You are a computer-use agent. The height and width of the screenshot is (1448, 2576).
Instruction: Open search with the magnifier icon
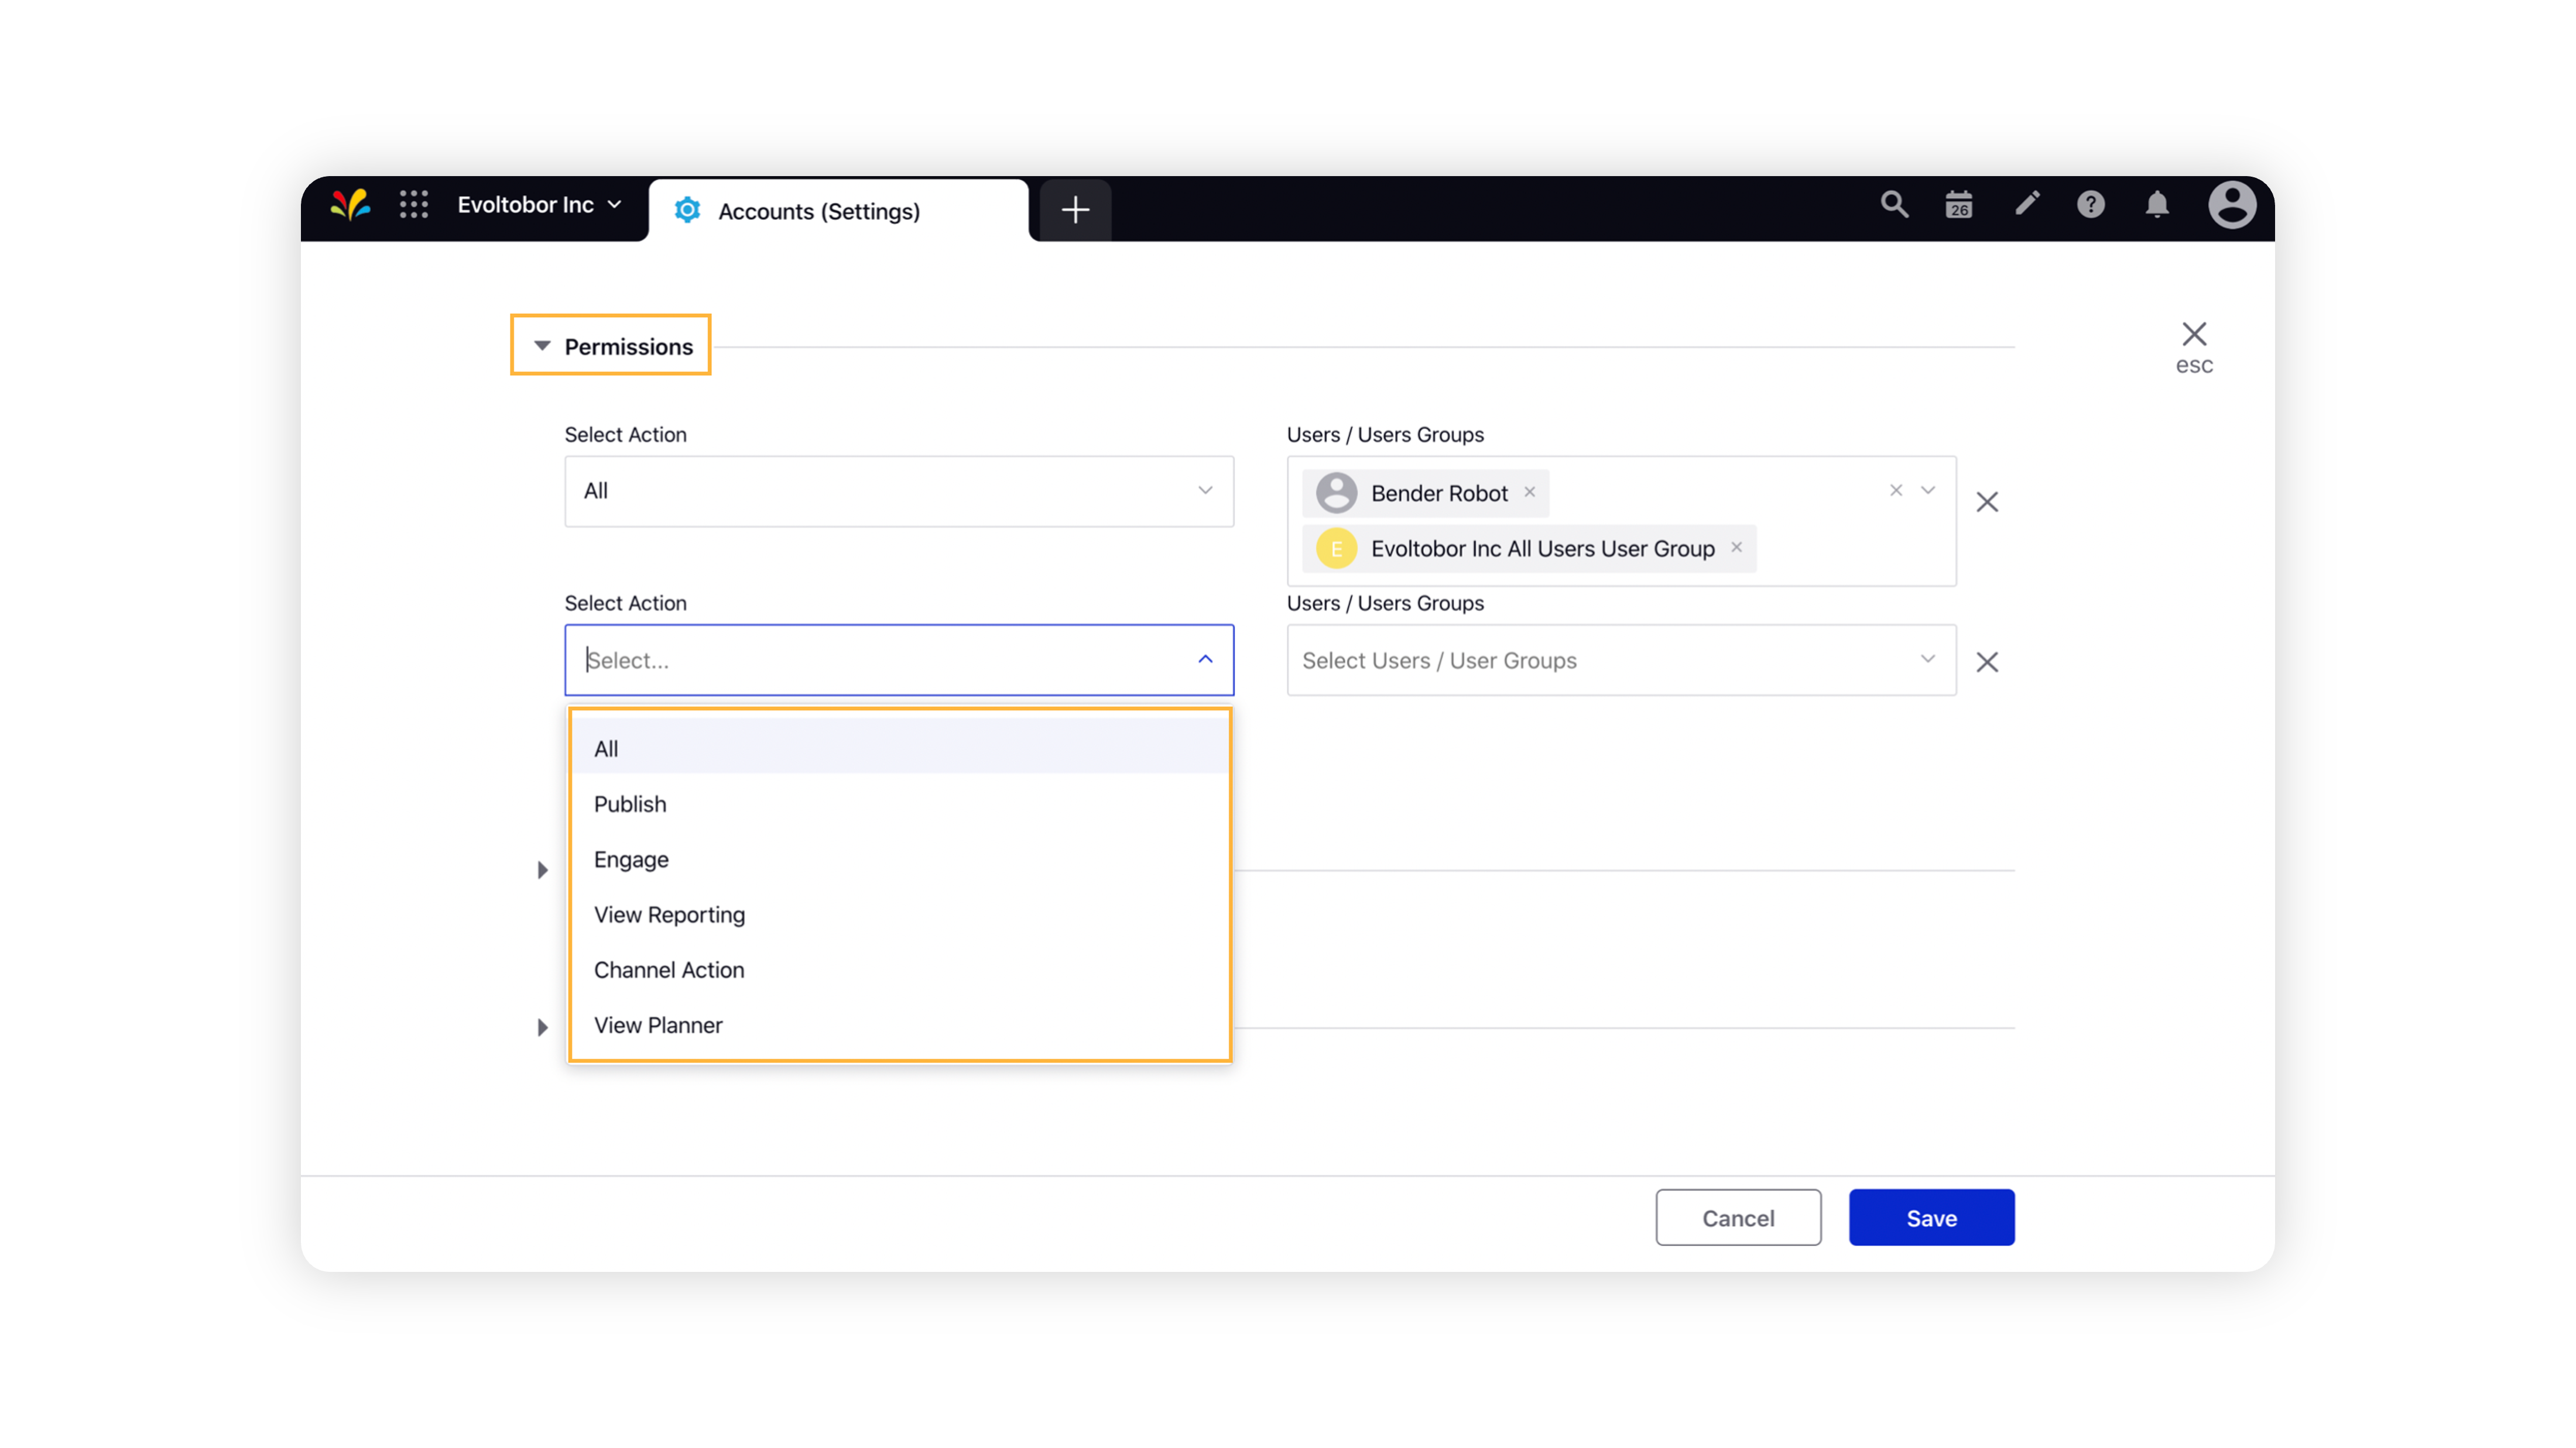tap(1894, 205)
